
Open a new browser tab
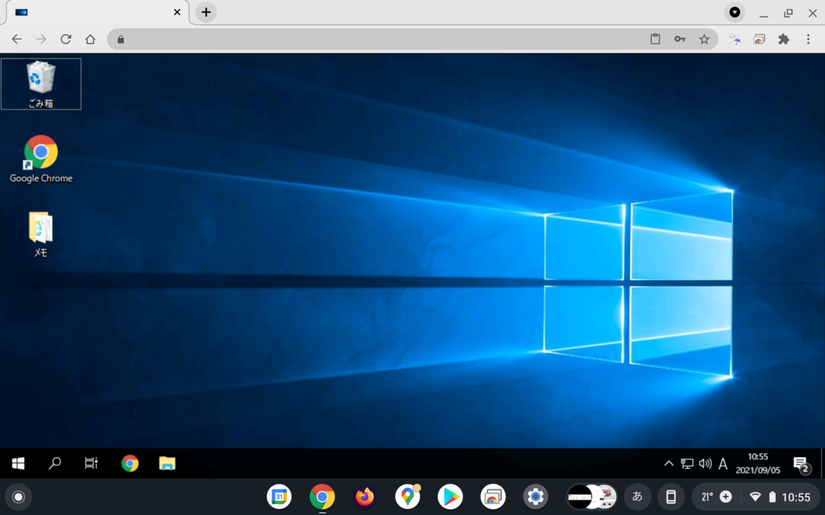206,12
